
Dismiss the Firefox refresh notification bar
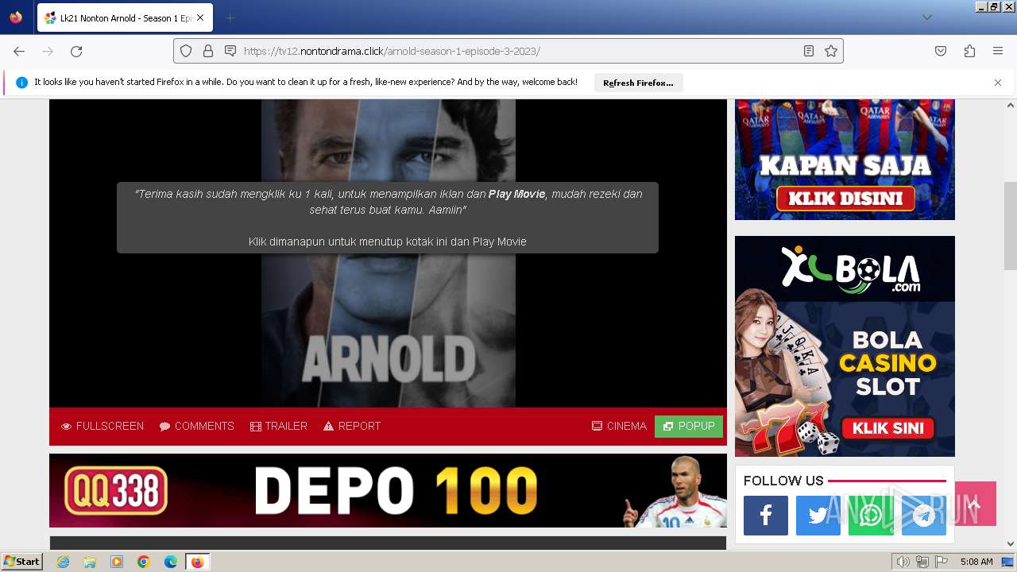(x=998, y=83)
